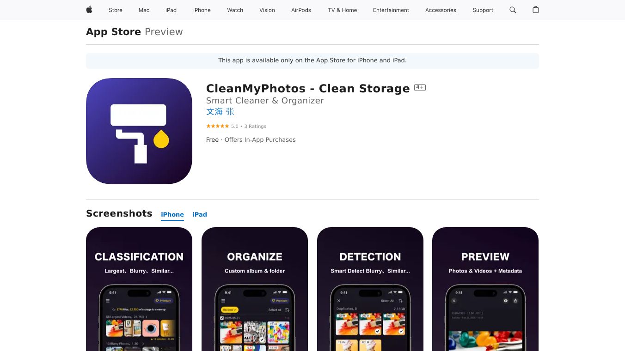
Task: Open the AirPods menu item
Action: [301, 10]
